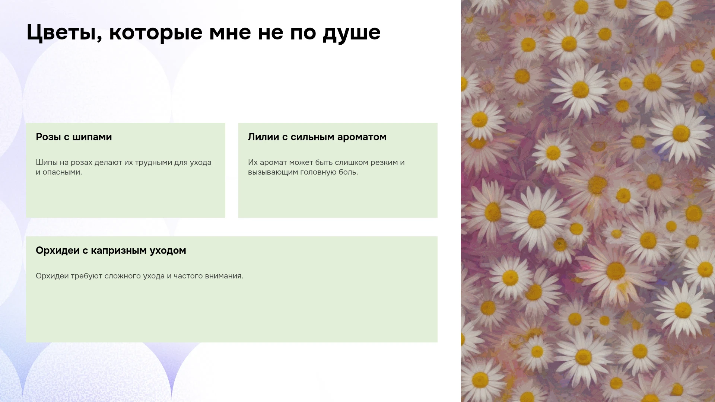Image resolution: width=715 pixels, height=402 pixels.
Task: Click the word "Розы" in the first card
Action: (48, 137)
